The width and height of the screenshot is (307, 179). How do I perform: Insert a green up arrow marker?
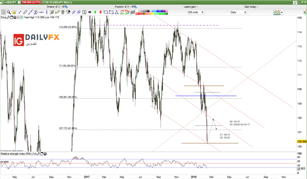pyautogui.click(x=95, y=12)
